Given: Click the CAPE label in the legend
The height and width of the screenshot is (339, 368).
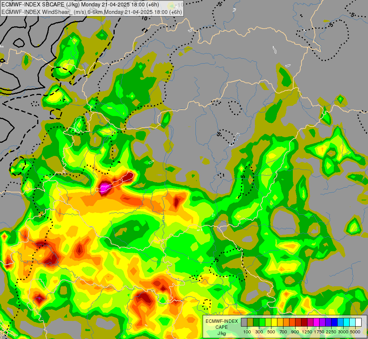Looking at the screenshot, I should pyautogui.click(x=221, y=327).
